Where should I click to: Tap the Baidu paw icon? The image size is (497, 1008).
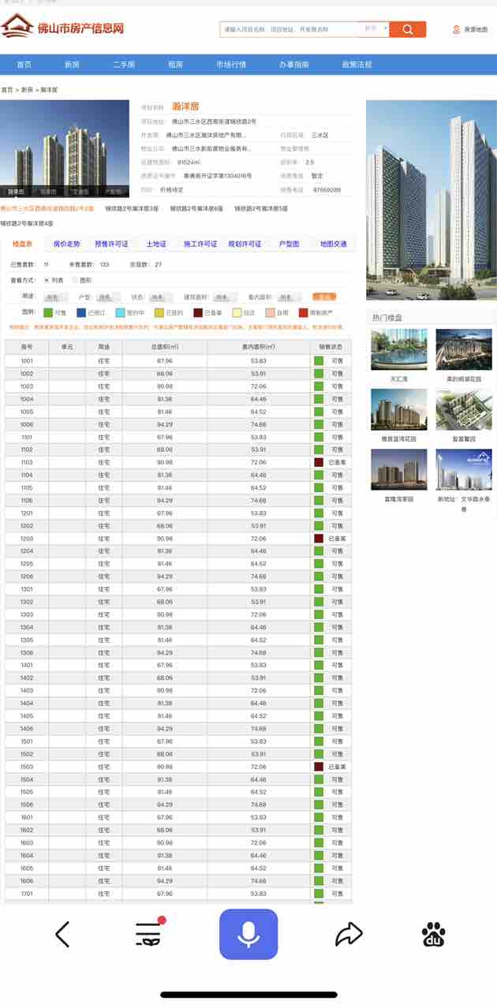coord(433,935)
